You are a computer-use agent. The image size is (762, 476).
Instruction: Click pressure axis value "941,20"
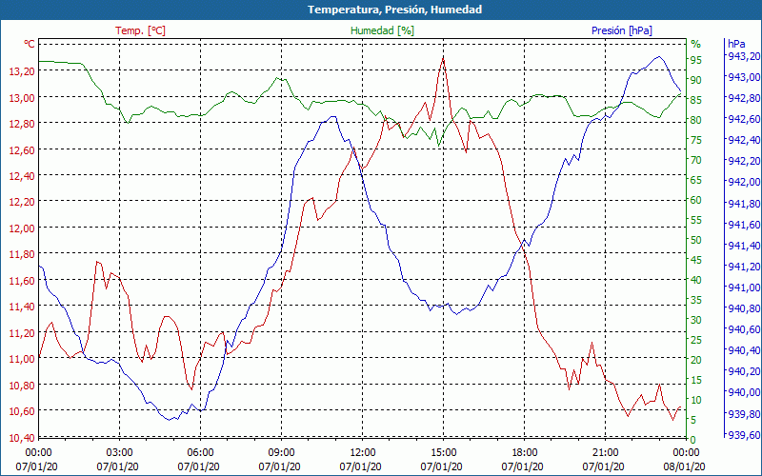[745, 267]
